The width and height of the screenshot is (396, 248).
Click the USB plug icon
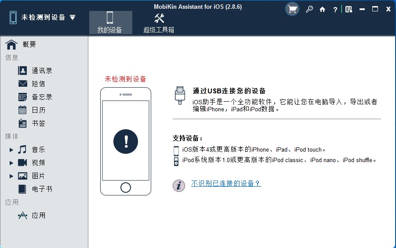pos(180,96)
